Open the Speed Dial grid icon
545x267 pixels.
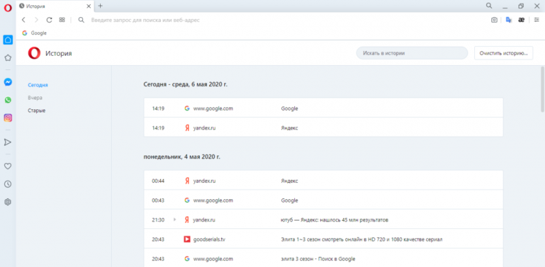[x=62, y=20]
